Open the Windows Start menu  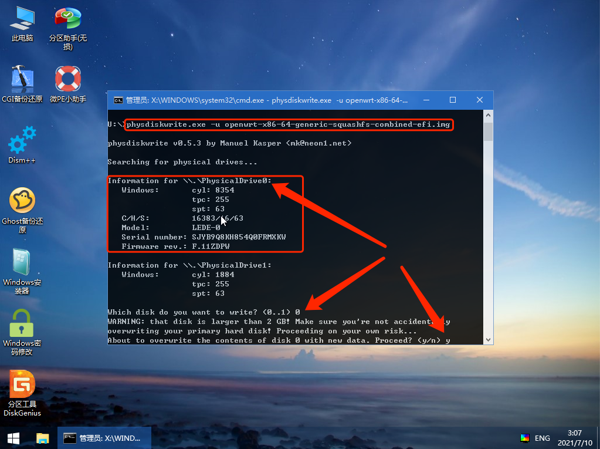tap(13, 438)
